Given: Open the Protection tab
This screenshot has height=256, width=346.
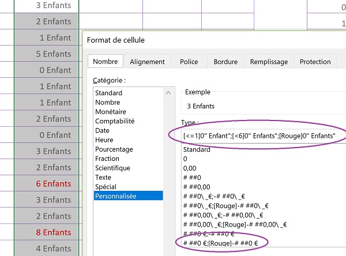Looking at the screenshot, I should tap(315, 62).
